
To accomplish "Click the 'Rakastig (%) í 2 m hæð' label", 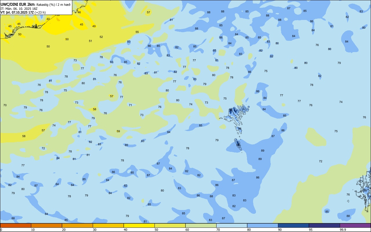I will click(53, 5).
